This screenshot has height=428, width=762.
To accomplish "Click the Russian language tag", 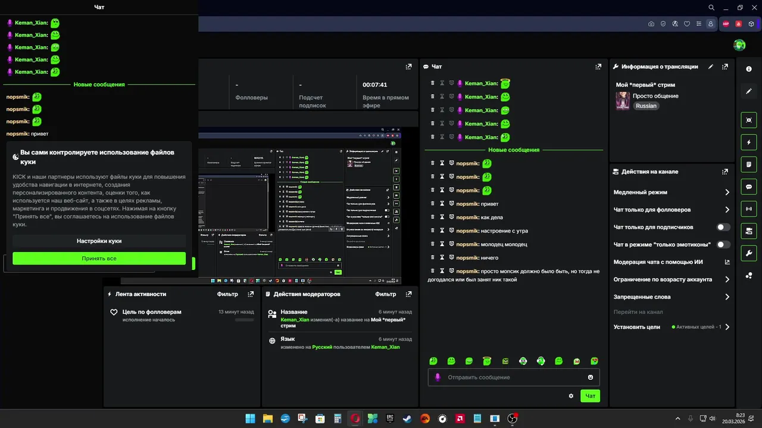I will tap(646, 106).
